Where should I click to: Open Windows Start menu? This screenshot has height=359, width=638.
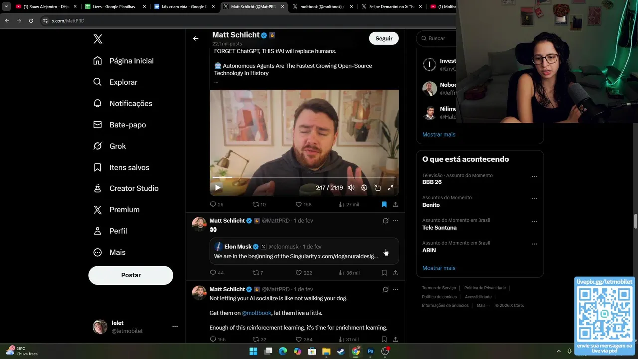click(253, 351)
